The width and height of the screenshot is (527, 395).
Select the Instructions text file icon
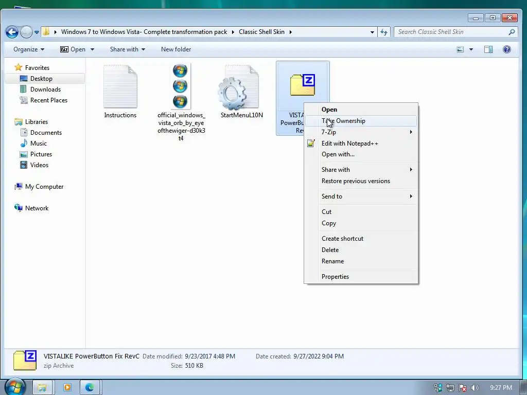point(120,86)
